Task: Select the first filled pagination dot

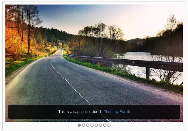Action: coord(79,125)
